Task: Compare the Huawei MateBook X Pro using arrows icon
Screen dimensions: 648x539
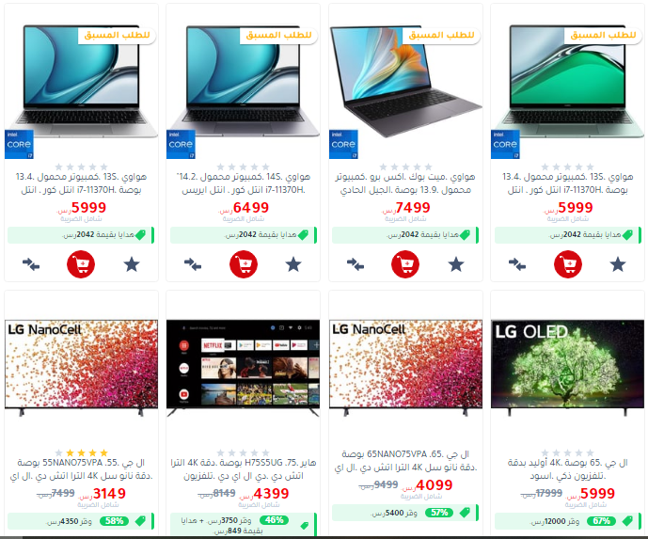Action: (356, 264)
